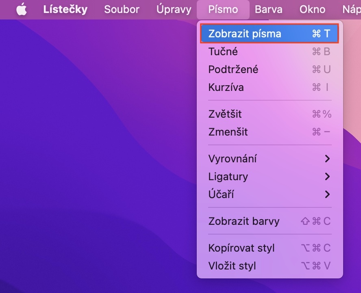
Task: Open the Apple menu
Action: tap(22, 9)
